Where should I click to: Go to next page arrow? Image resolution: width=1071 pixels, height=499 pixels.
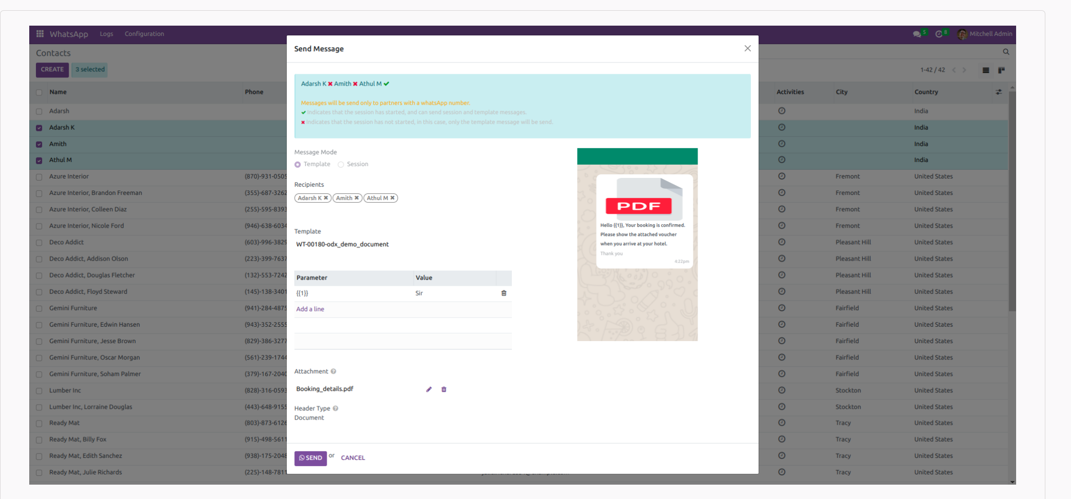964,70
